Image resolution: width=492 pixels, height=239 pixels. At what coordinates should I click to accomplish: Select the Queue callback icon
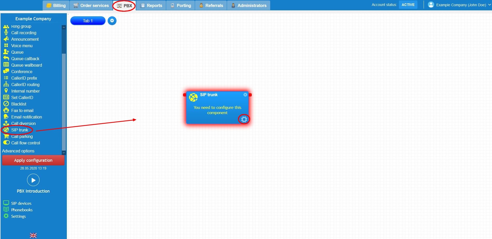tap(6, 59)
